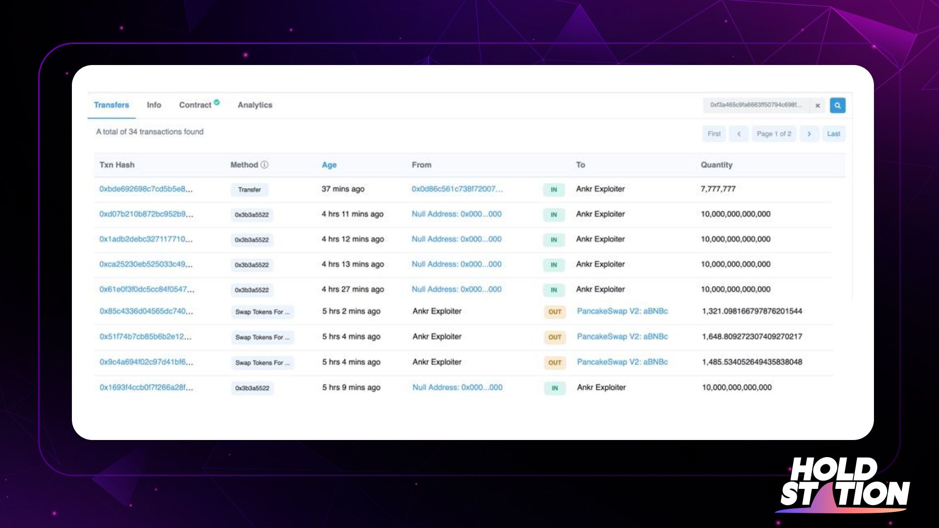Go to previous page with left chevron
The width and height of the screenshot is (939, 528).
pyautogui.click(x=738, y=134)
